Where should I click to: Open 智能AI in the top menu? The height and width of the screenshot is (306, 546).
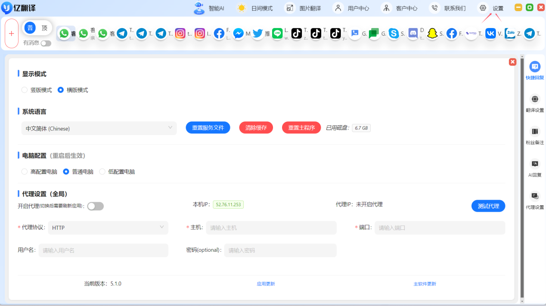tap(210, 8)
